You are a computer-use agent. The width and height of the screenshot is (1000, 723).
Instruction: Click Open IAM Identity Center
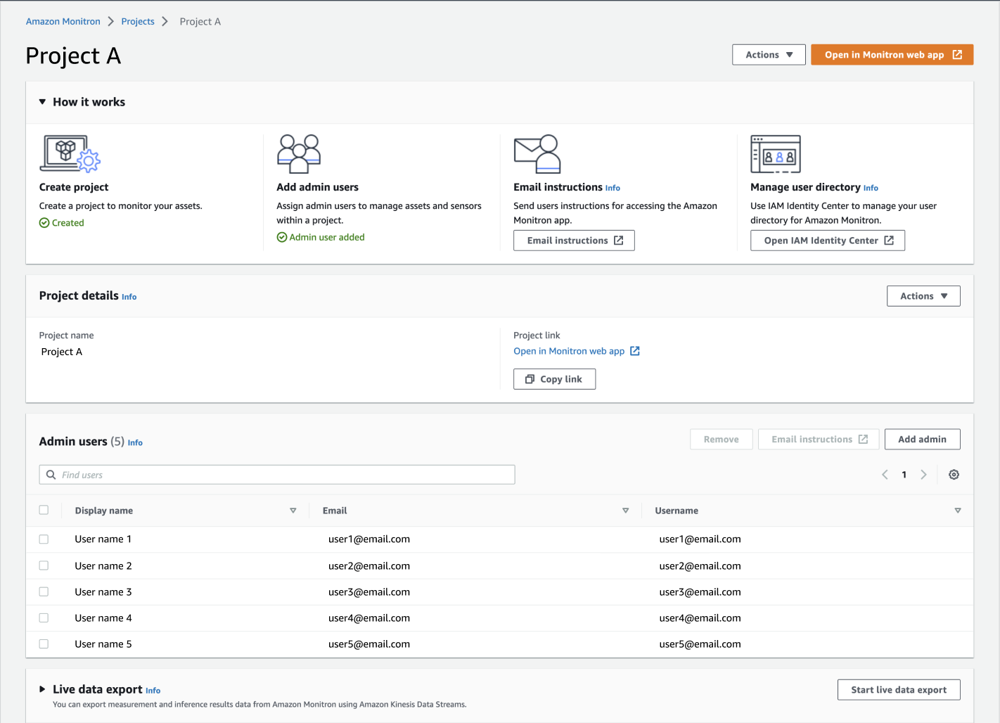pos(827,240)
